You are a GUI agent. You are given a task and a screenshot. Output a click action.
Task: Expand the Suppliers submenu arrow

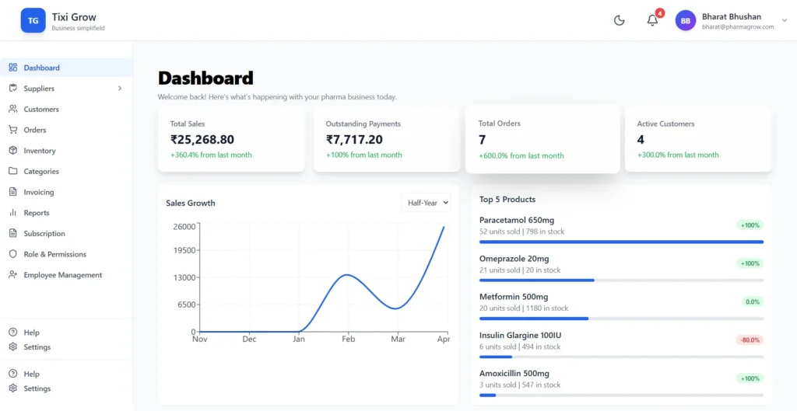(120, 89)
